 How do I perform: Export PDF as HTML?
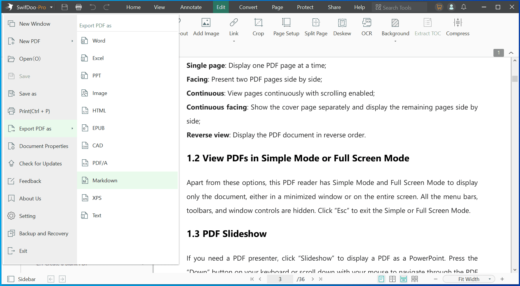coord(128,111)
